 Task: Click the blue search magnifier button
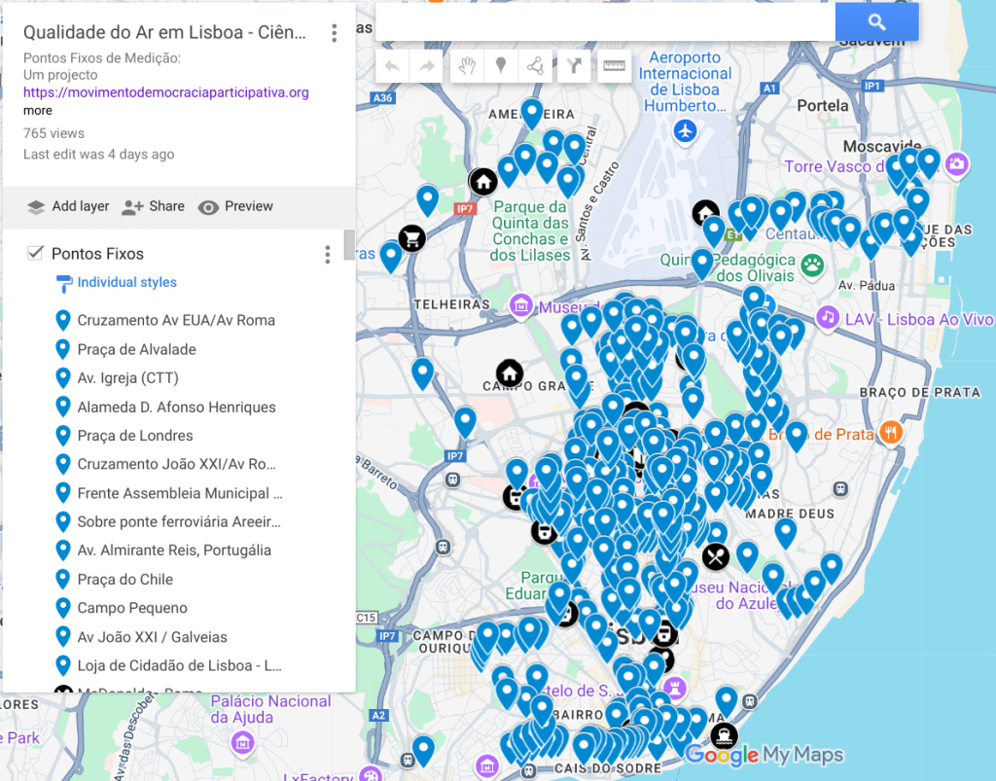coord(876,22)
